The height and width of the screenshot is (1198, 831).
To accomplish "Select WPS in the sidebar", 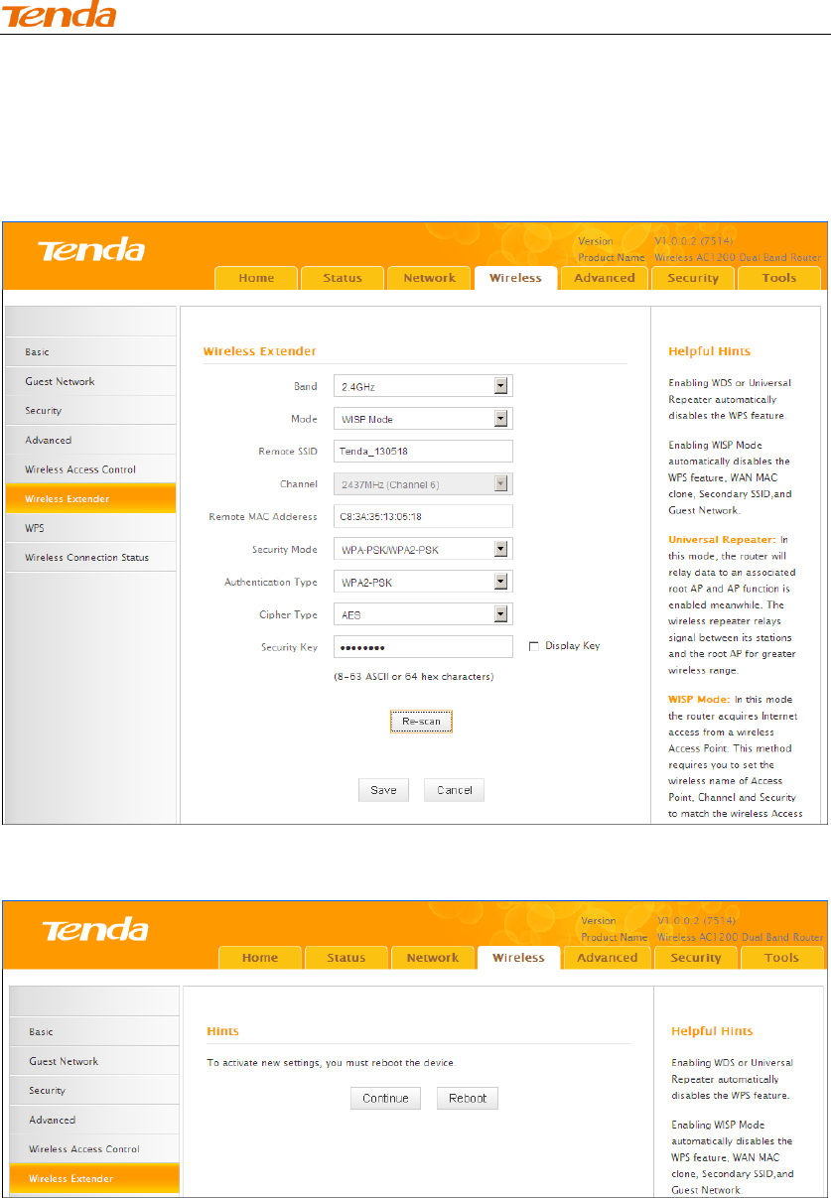I will click(90, 528).
